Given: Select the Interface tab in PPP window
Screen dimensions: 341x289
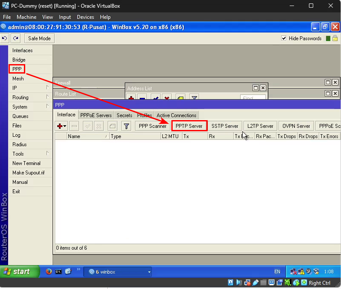Looking at the screenshot, I should 66,115.
